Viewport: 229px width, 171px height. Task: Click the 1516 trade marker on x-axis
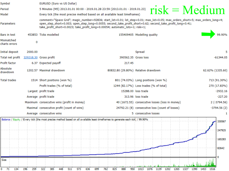click(213, 169)
